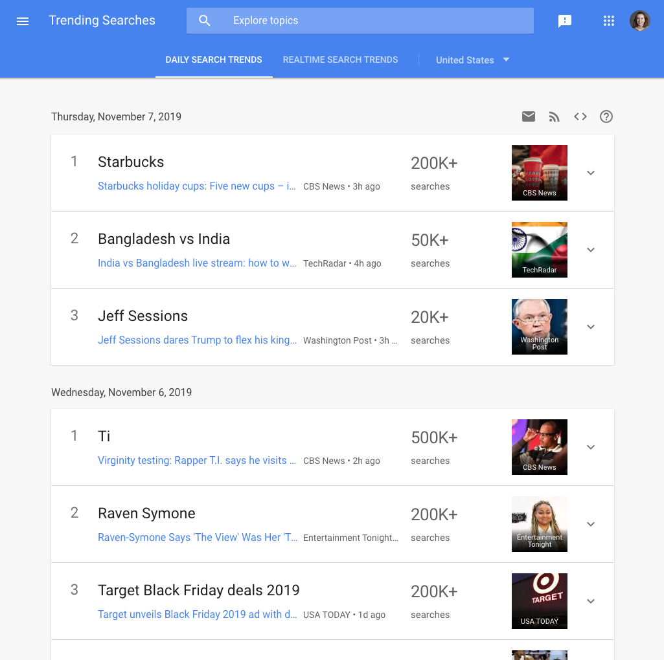This screenshot has width=664, height=660.
Task: Select the Raven Symone title
Action: [x=146, y=513]
